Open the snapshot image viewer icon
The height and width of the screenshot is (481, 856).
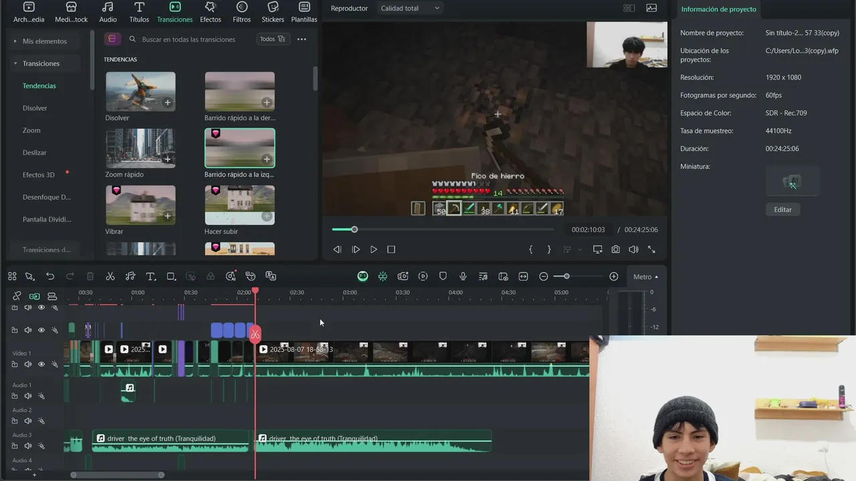tap(651, 8)
